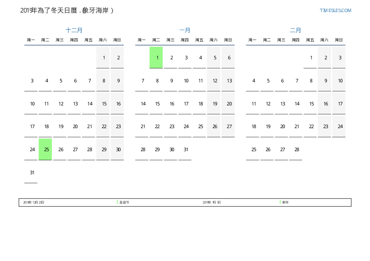This screenshot has height=261, width=370.
Task: Click the green marker beside 新年
Action: click(x=280, y=202)
